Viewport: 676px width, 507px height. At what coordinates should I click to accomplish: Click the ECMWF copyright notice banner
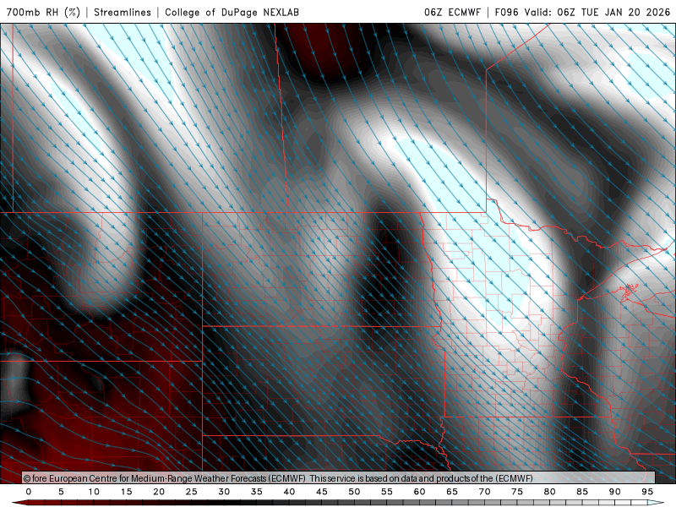pos(339,478)
